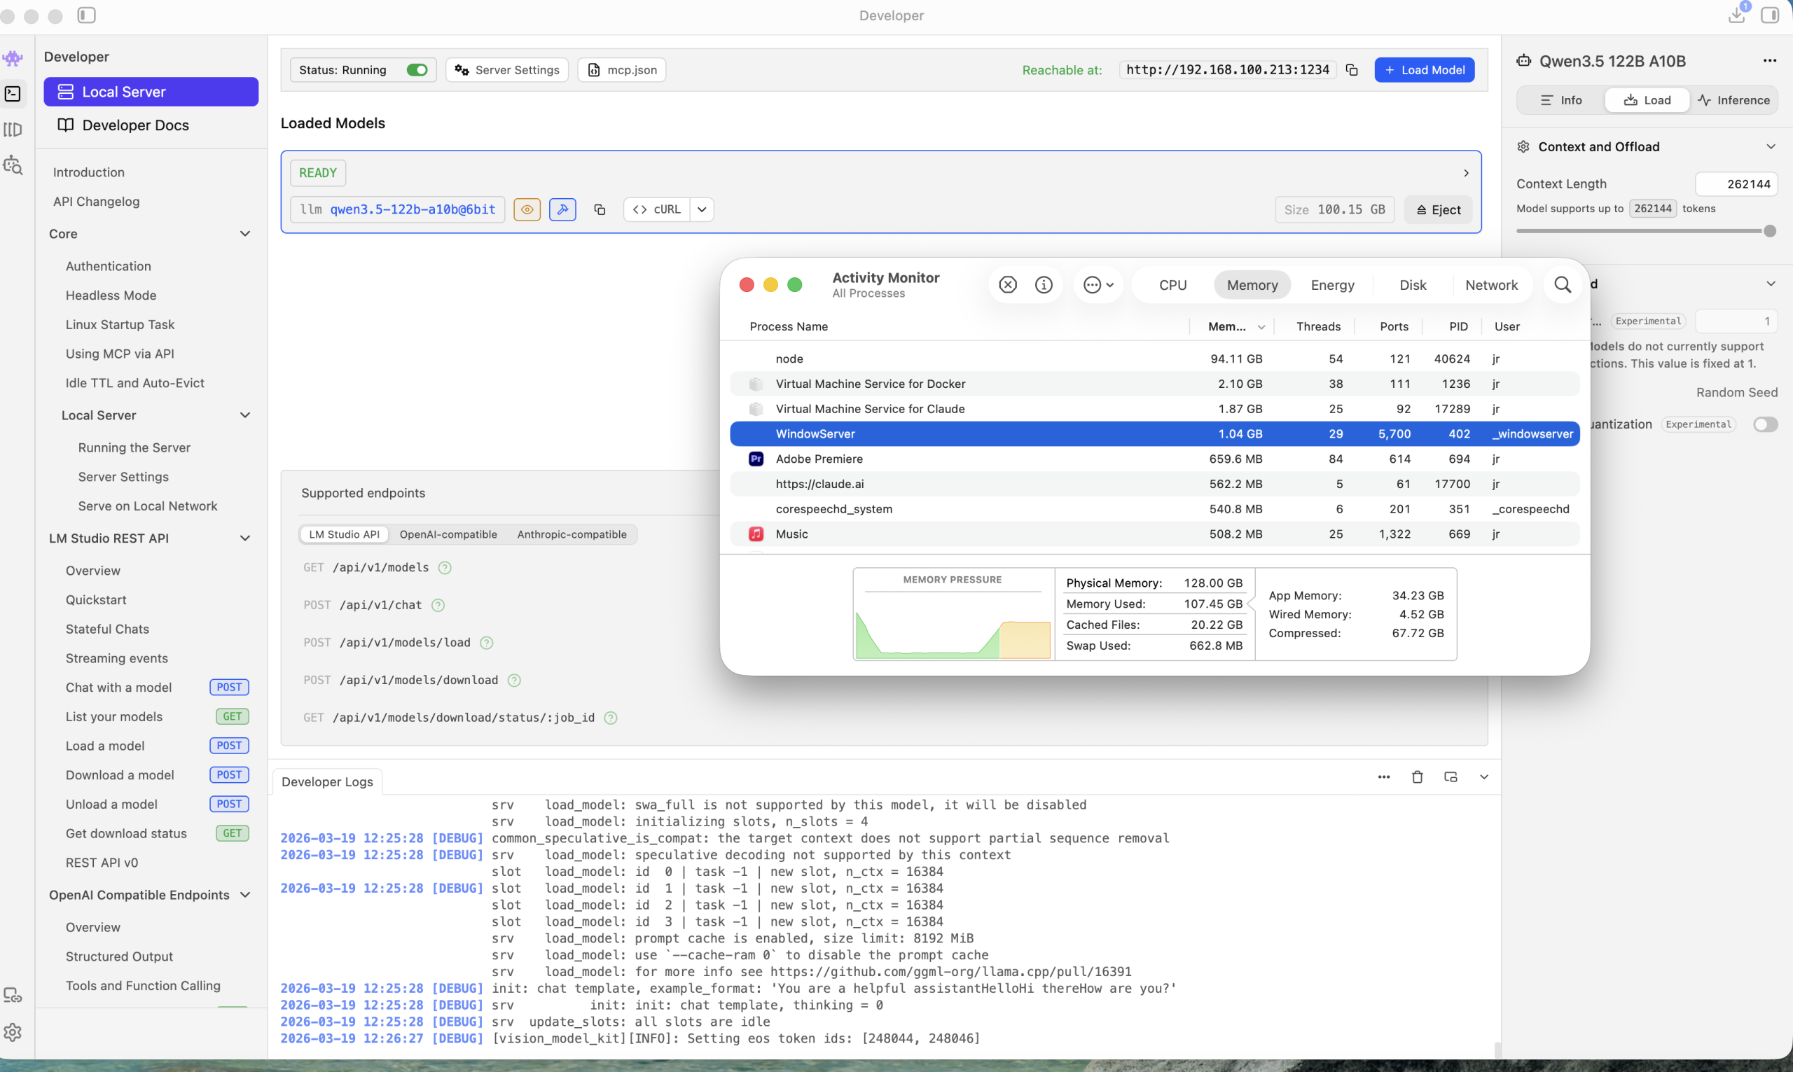Open Activity Monitor more options dropdown

(1099, 284)
